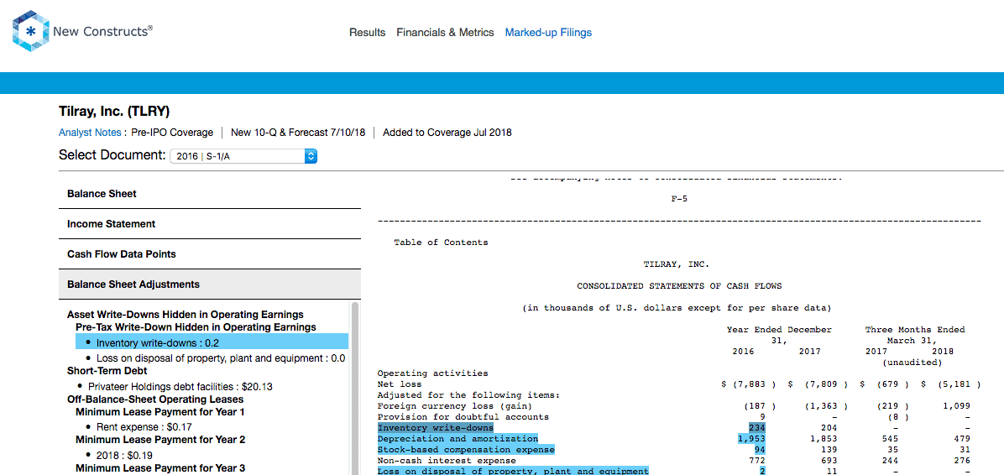
Task: Expand the Income Statement section
Action: tap(209, 224)
